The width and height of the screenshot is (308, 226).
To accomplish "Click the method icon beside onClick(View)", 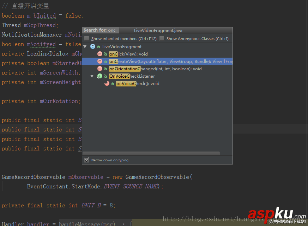I will coord(99,54).
